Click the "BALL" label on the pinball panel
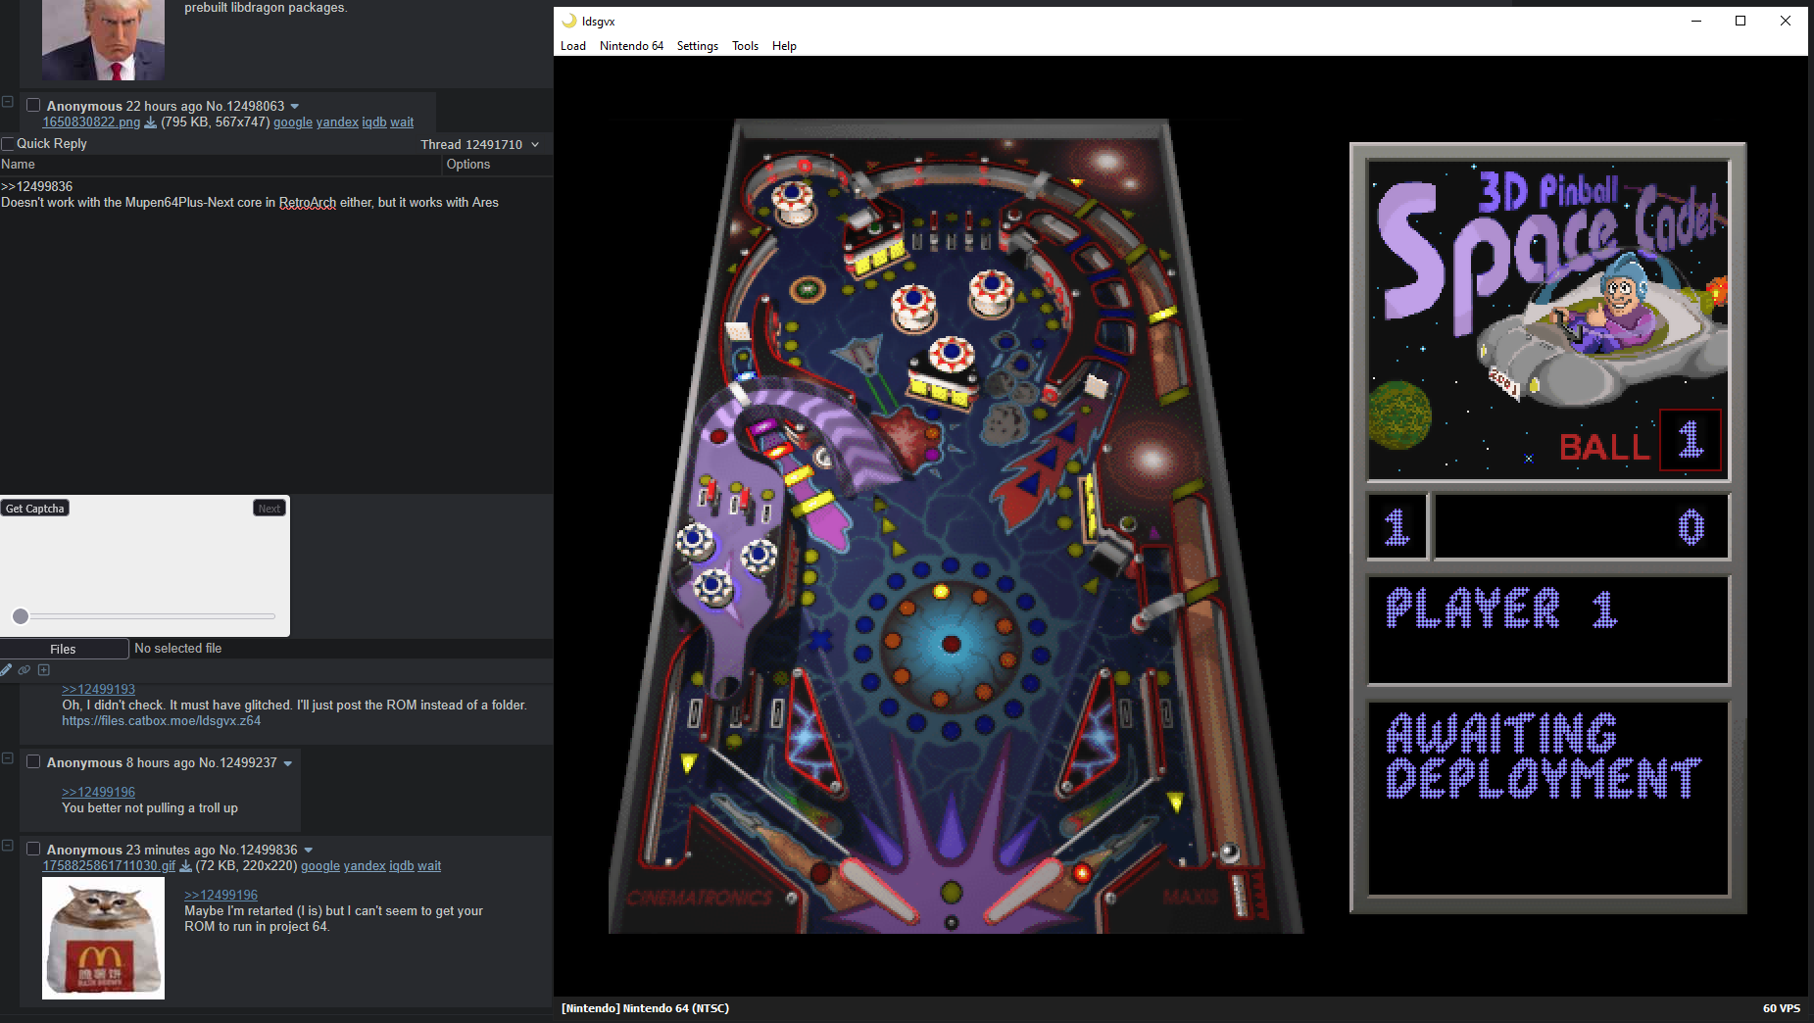 point(1604,448)
